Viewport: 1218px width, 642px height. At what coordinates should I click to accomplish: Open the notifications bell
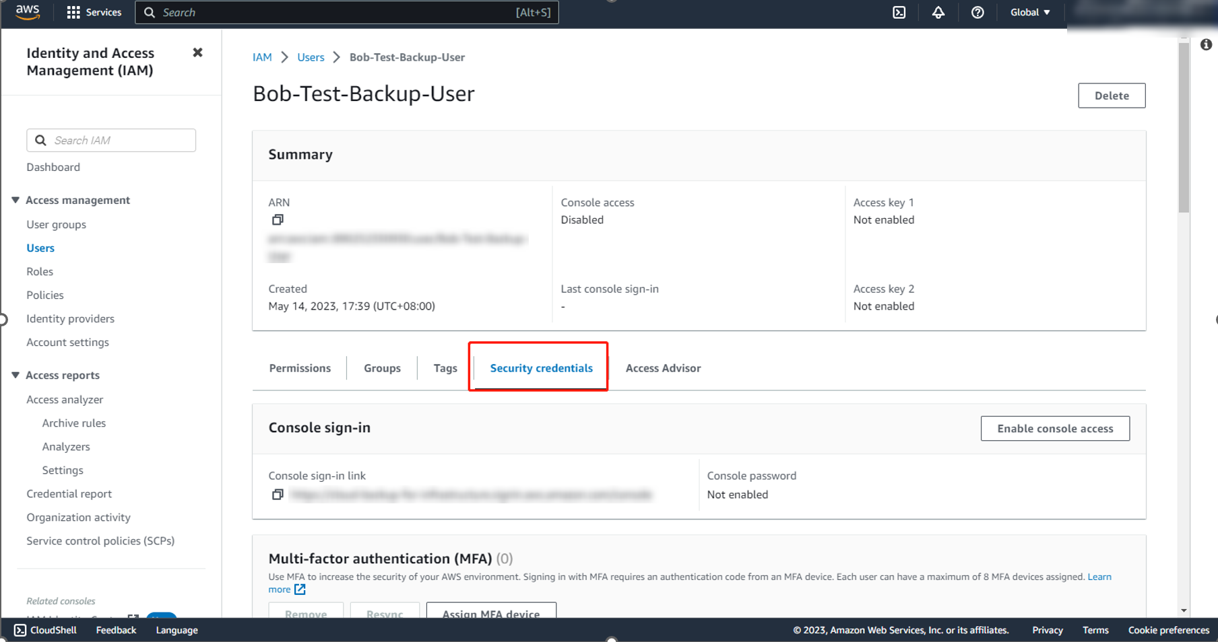click(938, 12)
